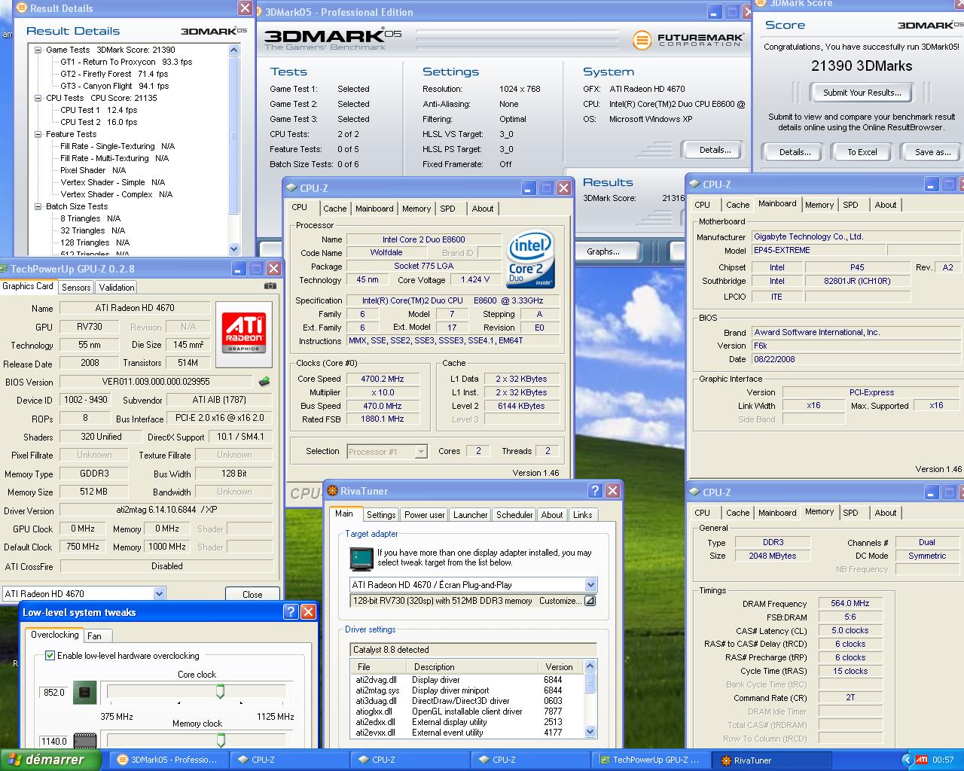Click the memory clock chip icon

pyautogui.click(x=84, y=741)
